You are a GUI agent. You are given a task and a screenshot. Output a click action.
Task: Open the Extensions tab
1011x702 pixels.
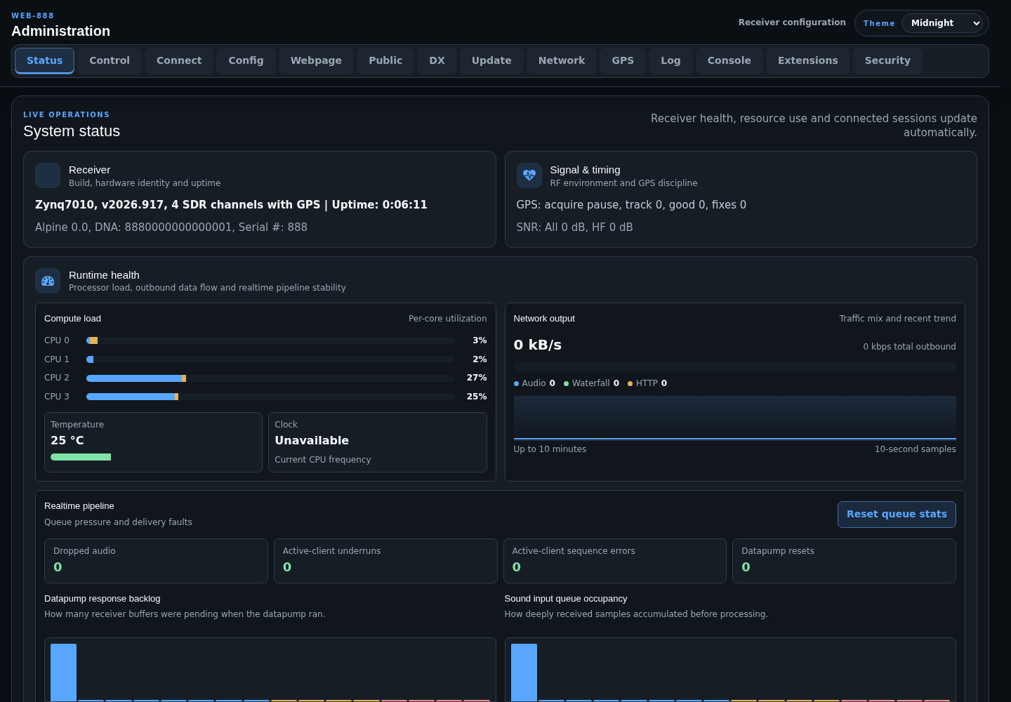point(807,61)
